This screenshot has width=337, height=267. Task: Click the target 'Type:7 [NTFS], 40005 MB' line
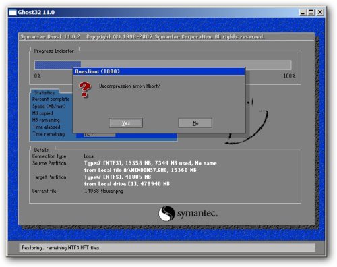[117, 177]
